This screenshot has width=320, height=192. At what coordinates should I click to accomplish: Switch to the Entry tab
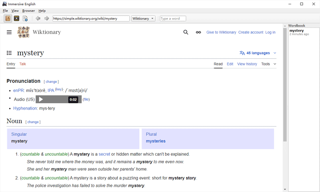[11, 64]
